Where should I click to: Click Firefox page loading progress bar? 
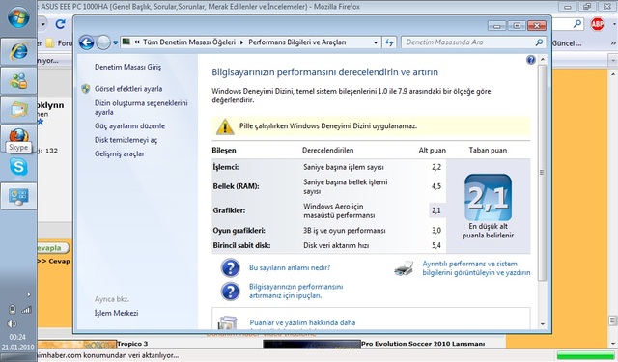pos(586,355)
